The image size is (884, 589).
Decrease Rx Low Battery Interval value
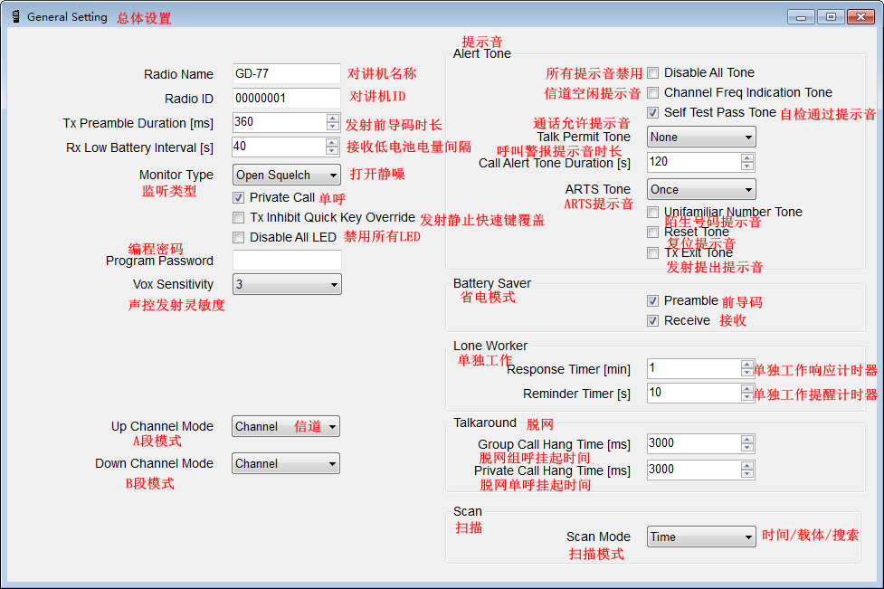332,151
